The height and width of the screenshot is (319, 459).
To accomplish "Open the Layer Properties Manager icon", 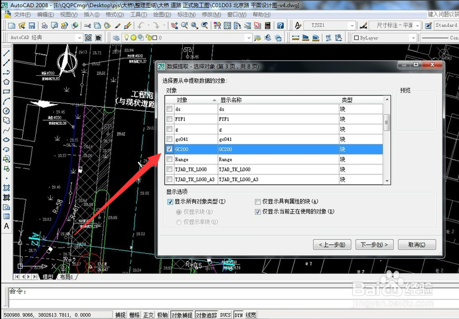I will [116, 38].
